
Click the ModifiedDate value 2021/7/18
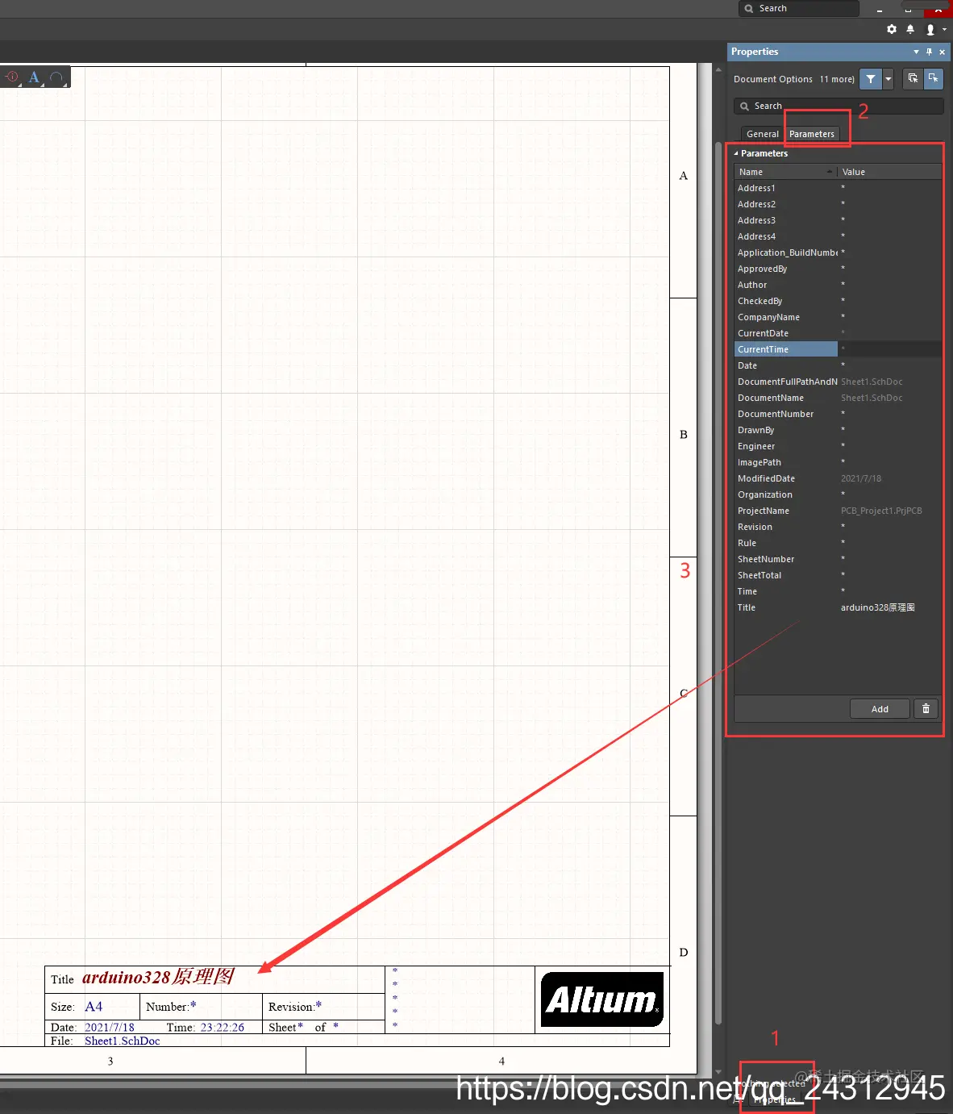(861, 478)
